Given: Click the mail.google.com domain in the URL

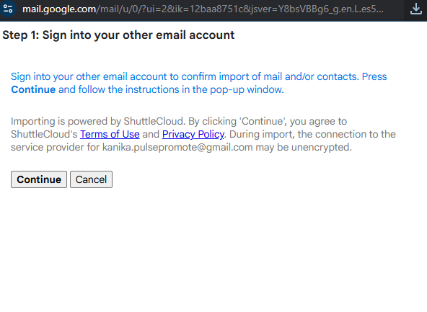Looking at the screenshot, I should [x=59, y=9].
